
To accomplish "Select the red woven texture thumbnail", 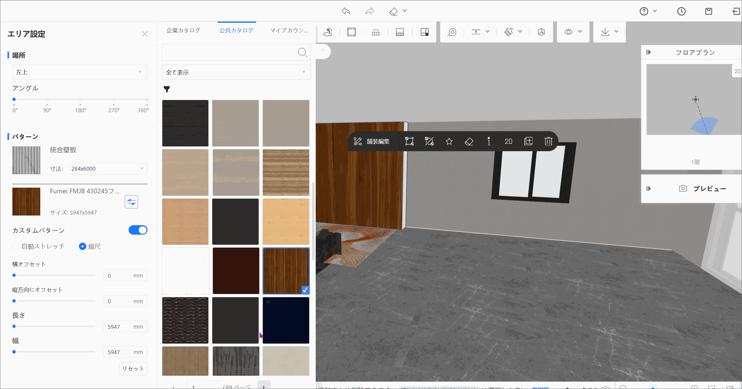I will [x=185, y=321].
